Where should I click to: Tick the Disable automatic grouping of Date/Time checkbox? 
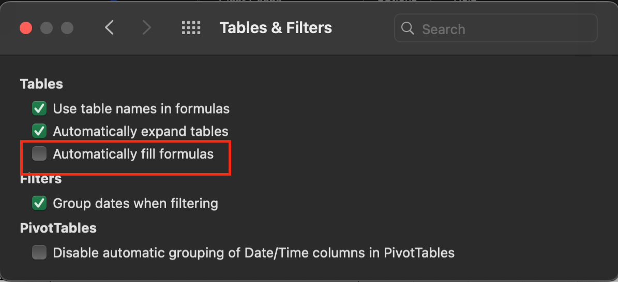[x=39, y=253]
